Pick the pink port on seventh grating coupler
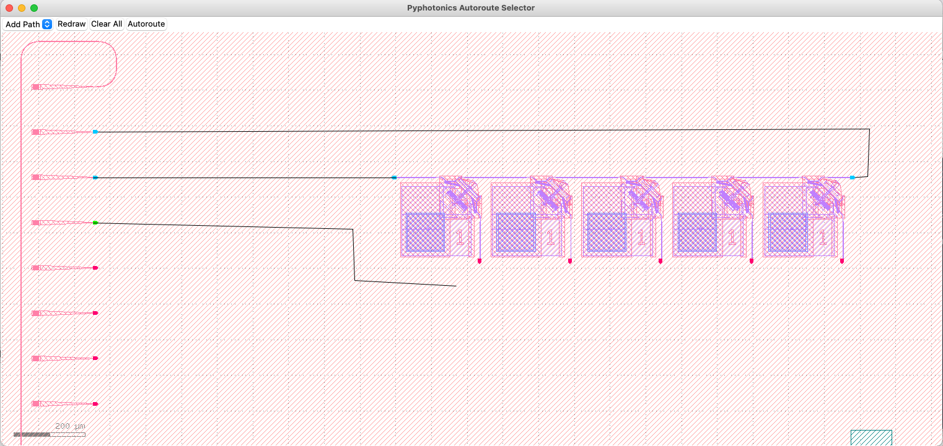This screenshot has width=943, height=446. point(95,358)
